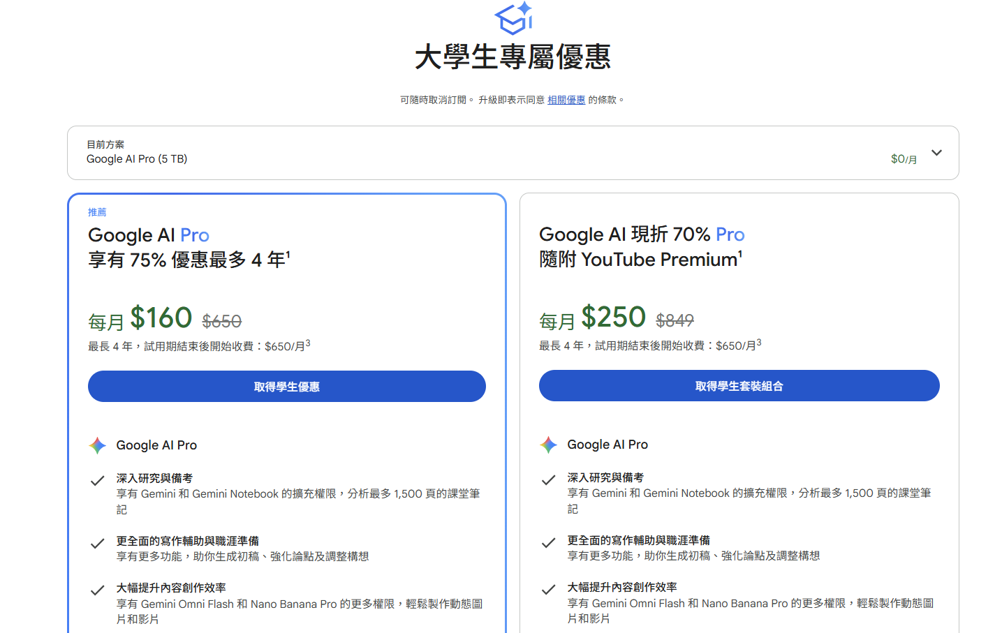The width and height of the screenshot is (1002, 633).
Task: Click right card 助你生成初稿 description text
Action: pos(693,556)
